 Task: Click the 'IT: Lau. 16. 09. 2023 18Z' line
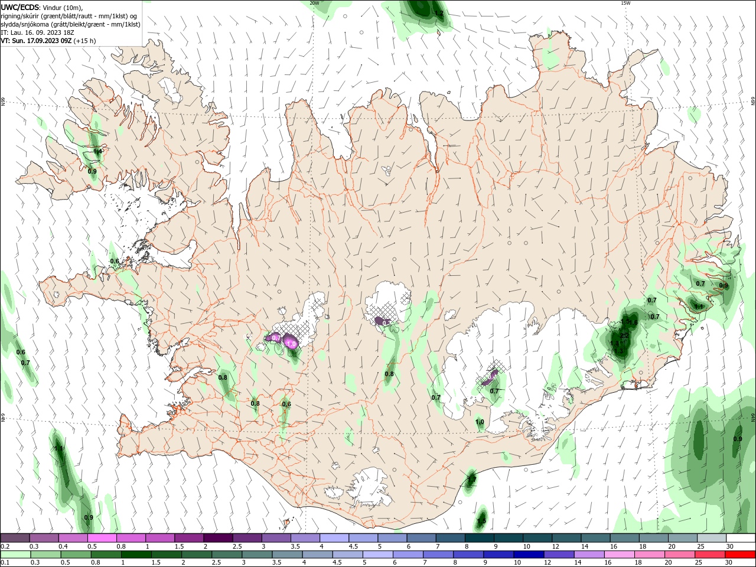(x=37, y=32)
